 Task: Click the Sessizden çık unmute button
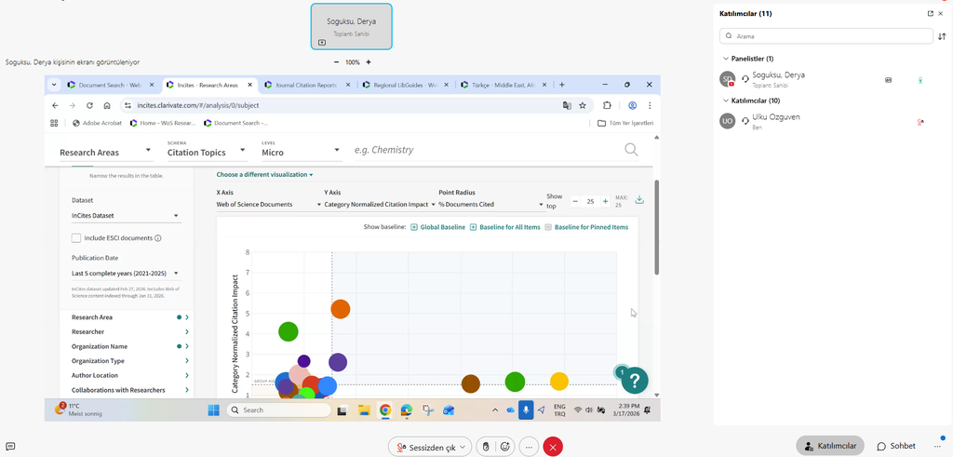tap(429, 447)
